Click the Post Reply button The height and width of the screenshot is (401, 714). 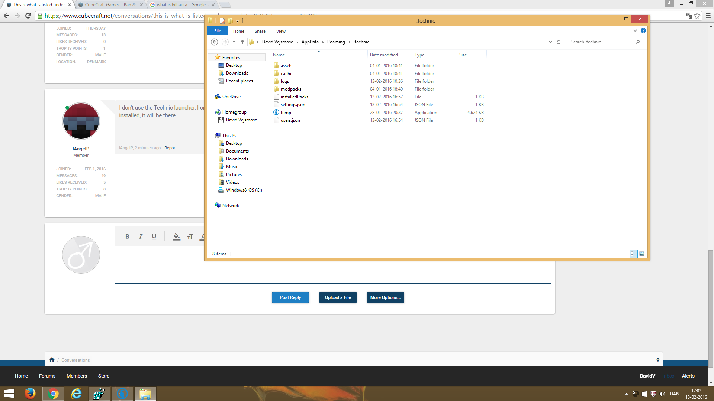[290, 297]
